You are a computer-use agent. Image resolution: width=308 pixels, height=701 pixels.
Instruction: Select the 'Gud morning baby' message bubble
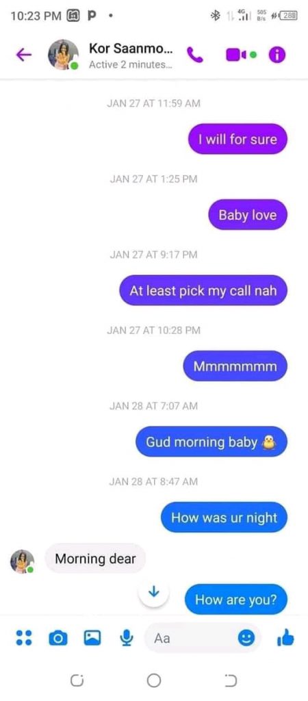tap(211, 442)
